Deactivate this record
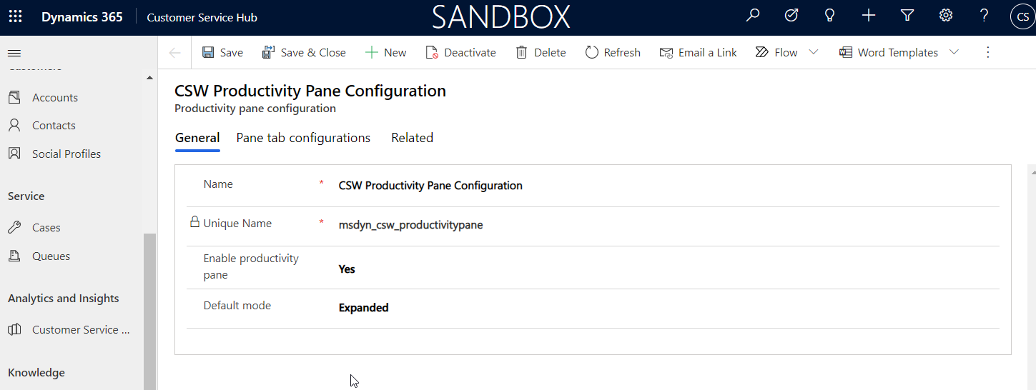Image resolution: width=1036 pixels, height=390 pixels. pos(460,52)
